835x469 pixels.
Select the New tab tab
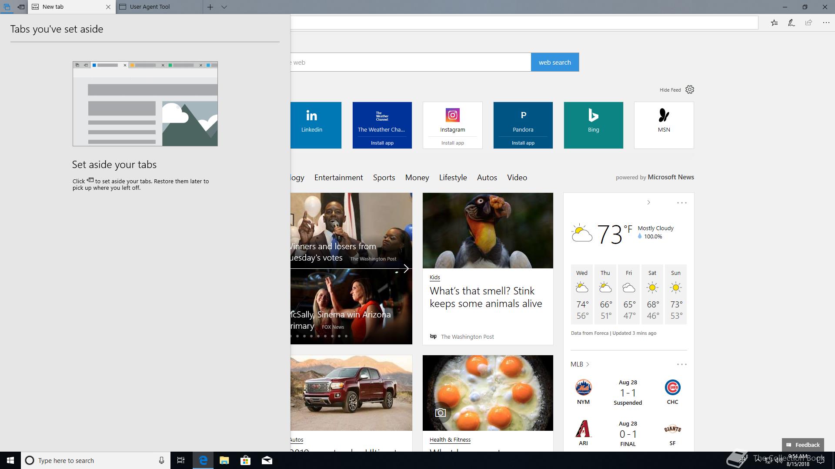click(x=72, y=7)
